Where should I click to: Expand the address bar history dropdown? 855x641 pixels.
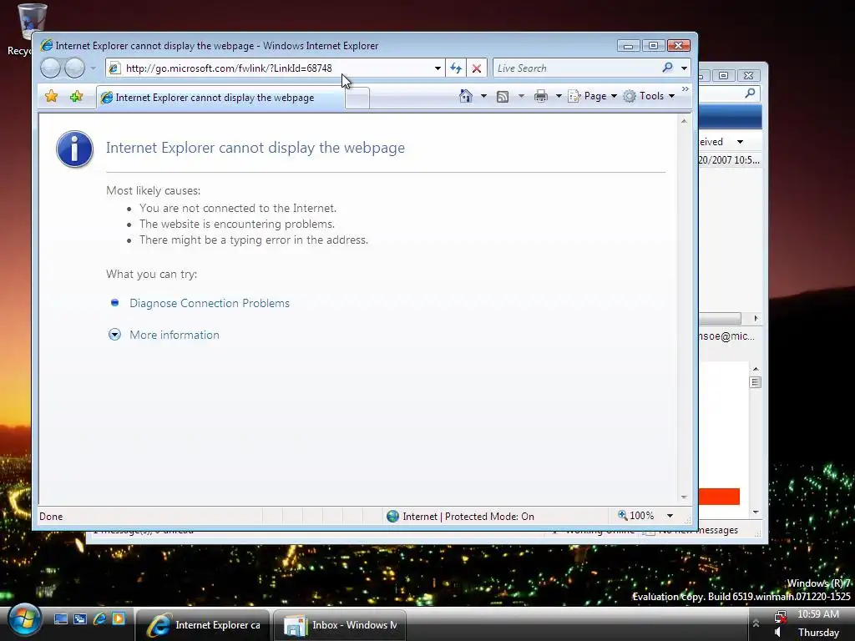[438, 68]
